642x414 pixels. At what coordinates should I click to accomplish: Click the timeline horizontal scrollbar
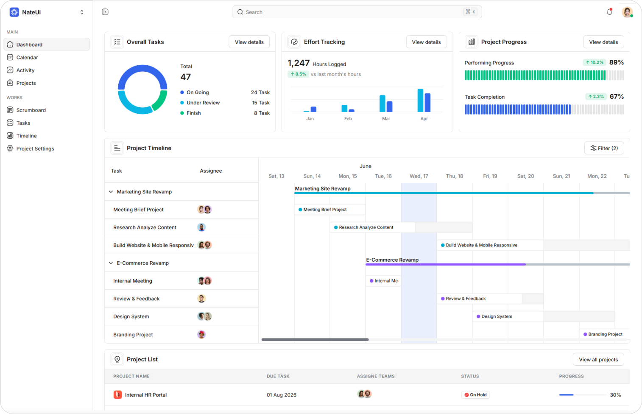coord(315,339)
